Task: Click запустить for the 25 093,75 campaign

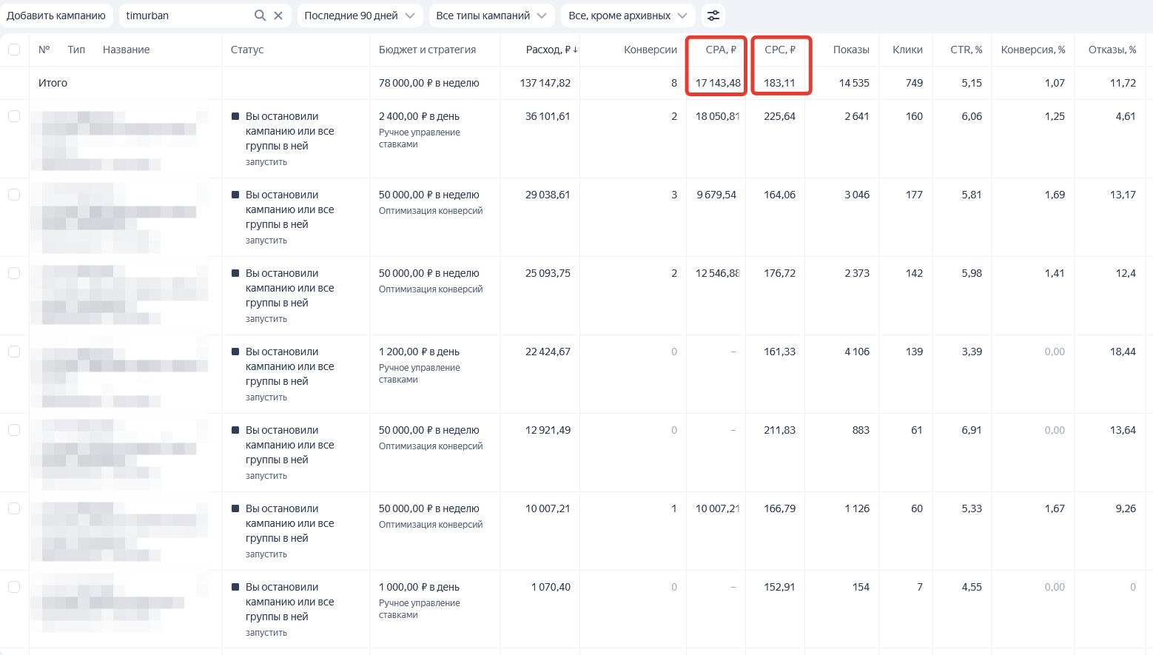Action: 266,319
